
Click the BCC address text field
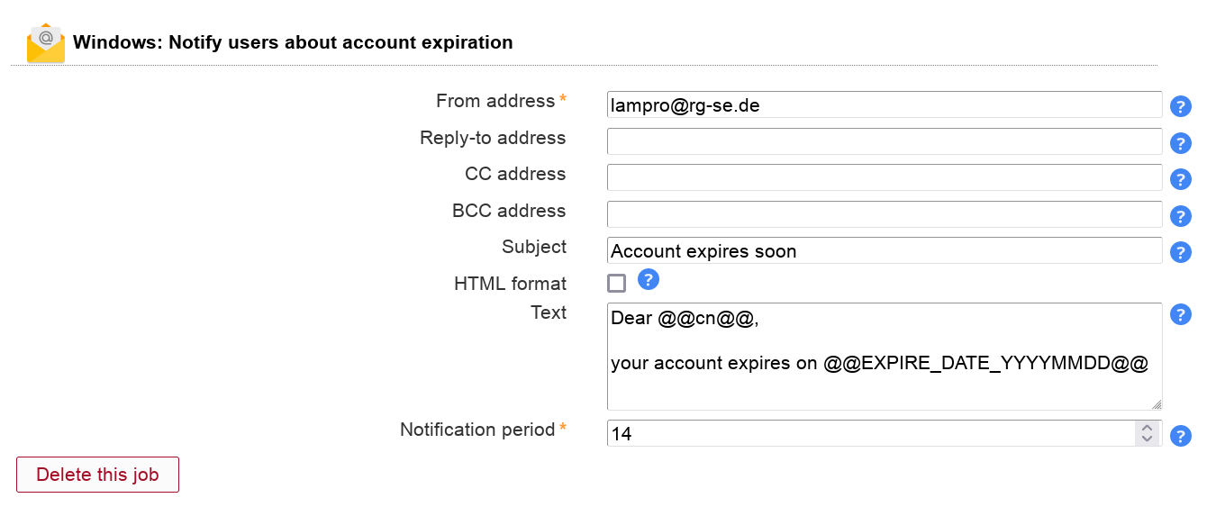tap(884, 214)
